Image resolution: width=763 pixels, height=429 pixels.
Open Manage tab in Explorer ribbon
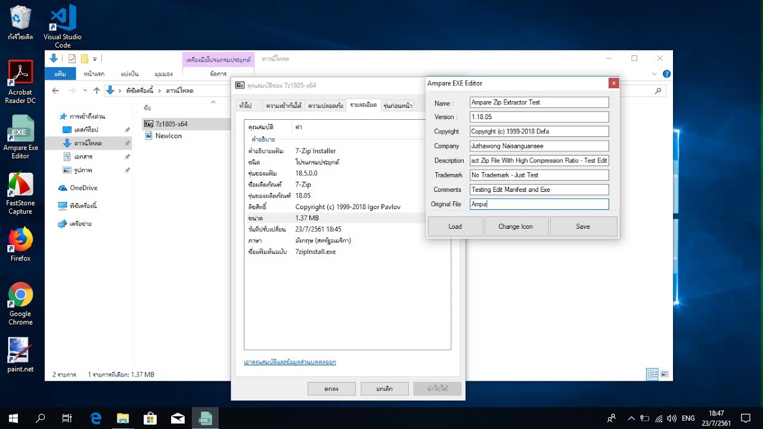tap(218, 74)
